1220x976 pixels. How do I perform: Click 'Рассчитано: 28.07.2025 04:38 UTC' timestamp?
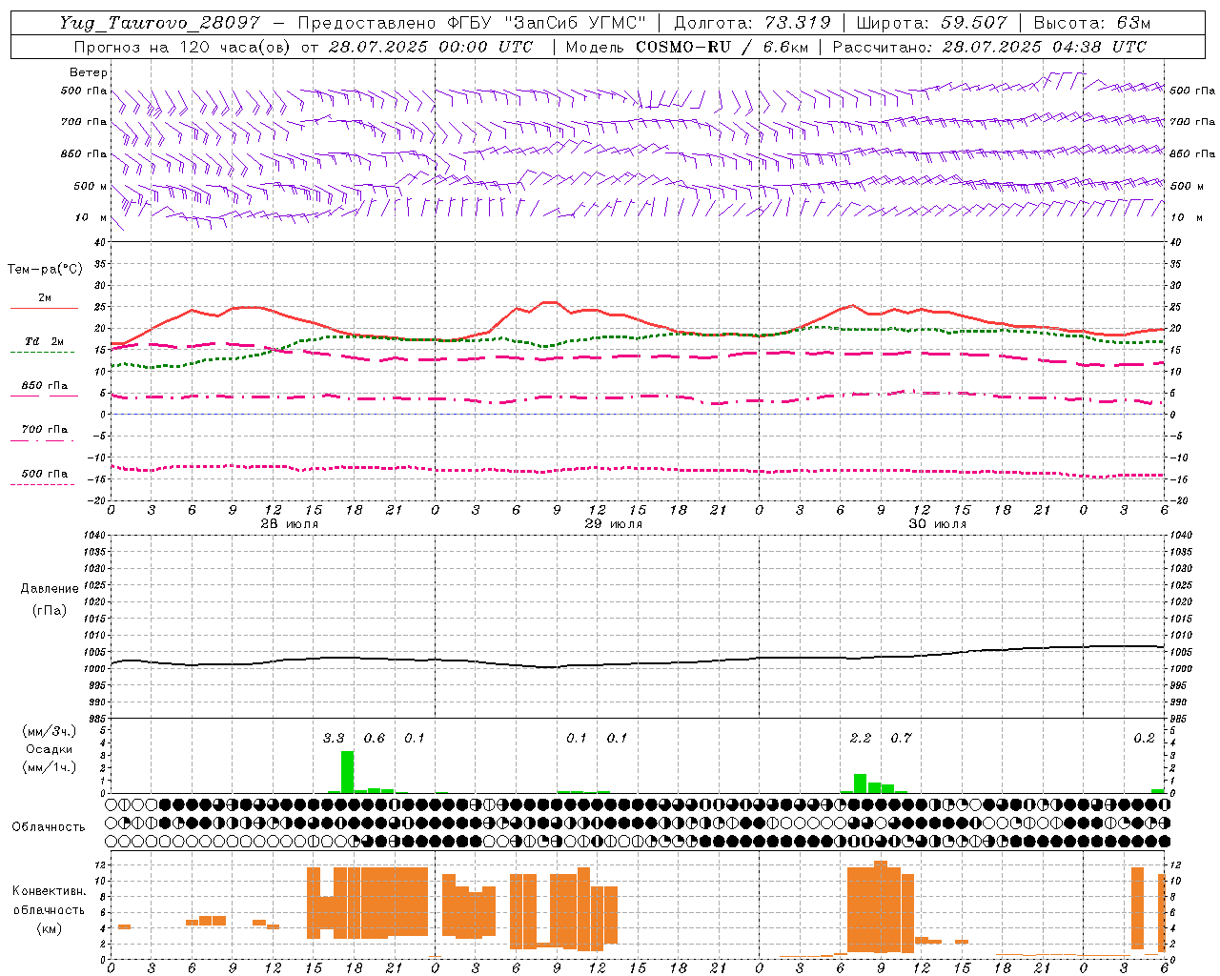[989, 47]
